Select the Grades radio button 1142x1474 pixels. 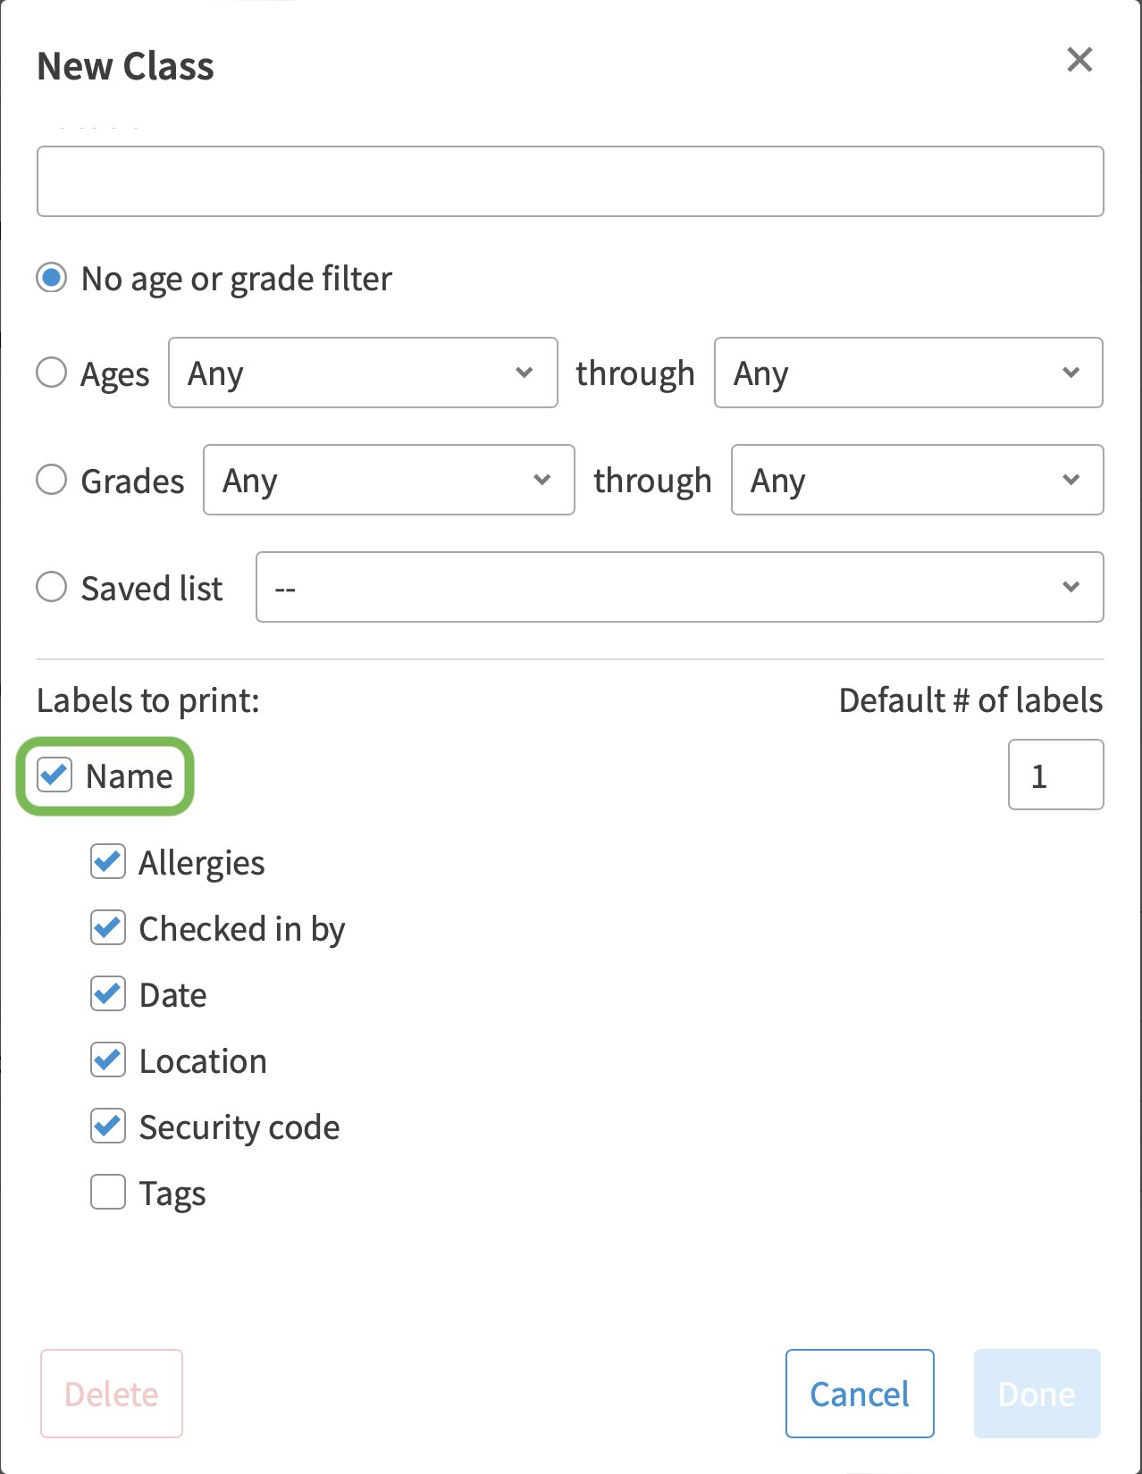coord(52,480)
